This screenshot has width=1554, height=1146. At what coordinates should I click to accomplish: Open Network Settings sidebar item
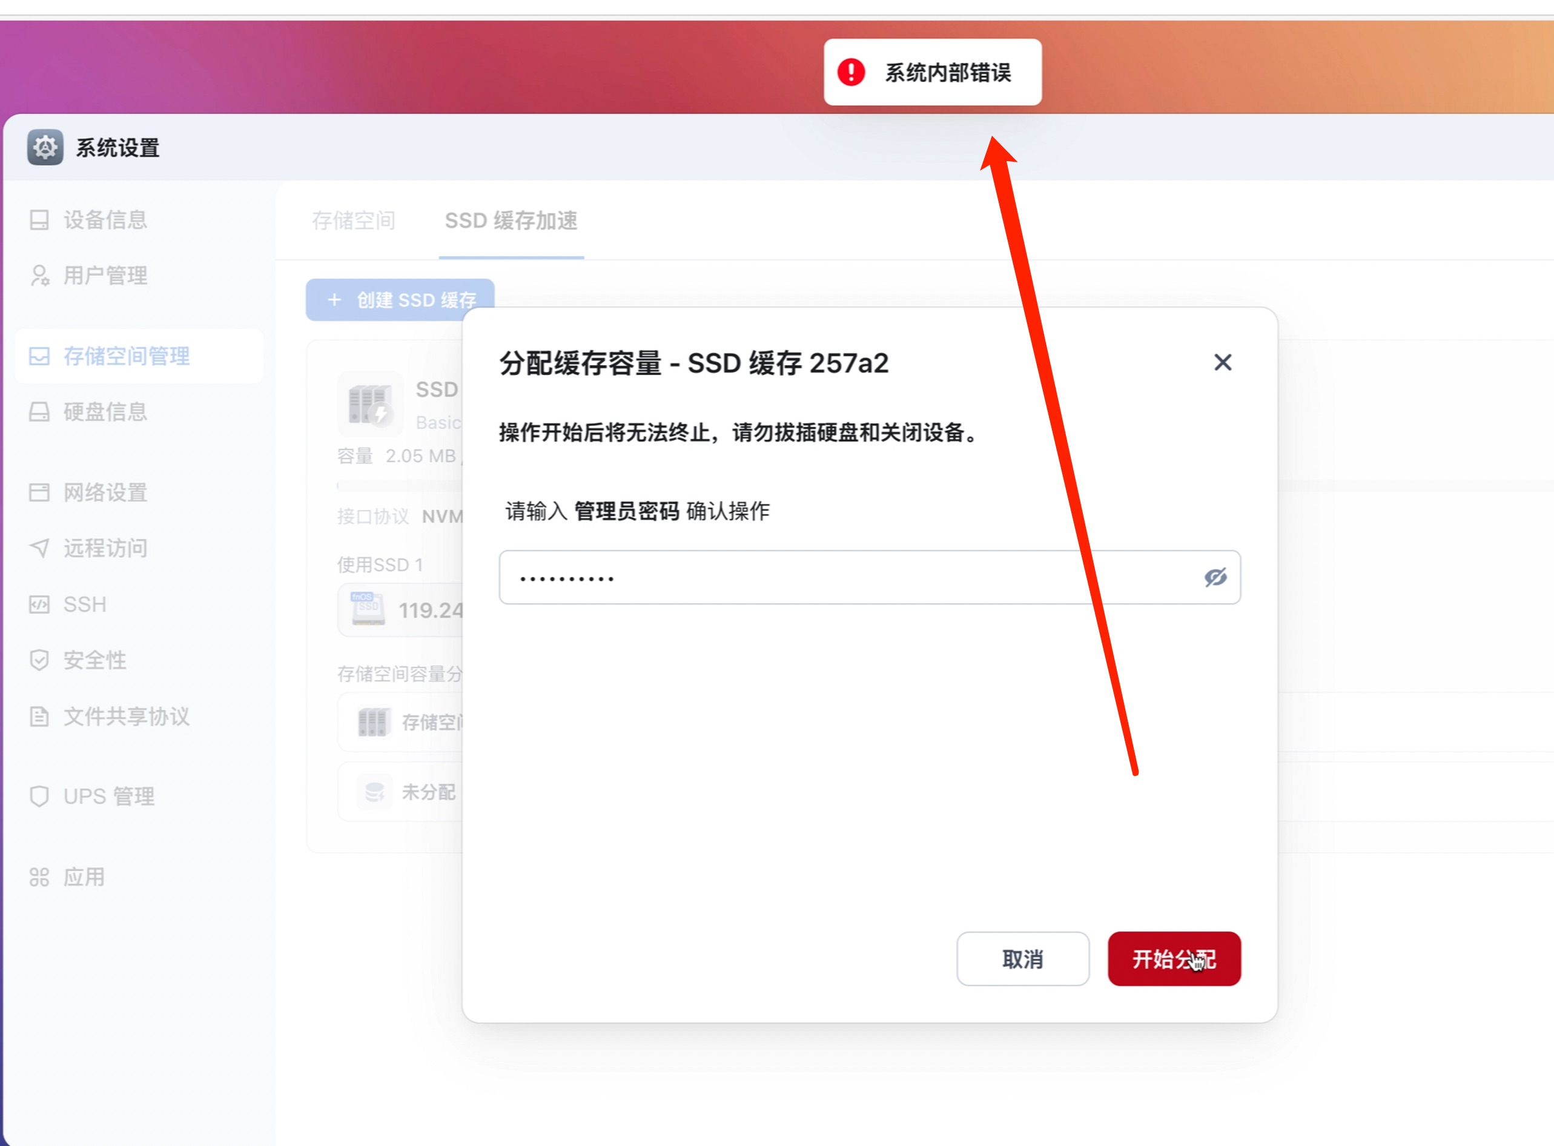105,492
